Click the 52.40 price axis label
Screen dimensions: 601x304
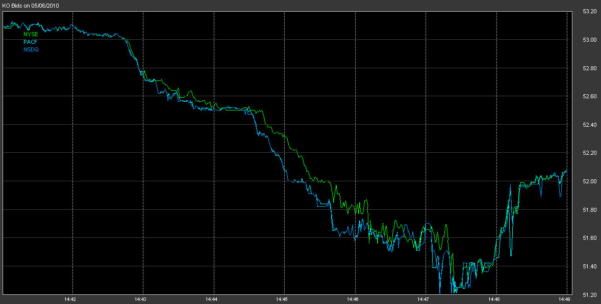coord(589,125)
